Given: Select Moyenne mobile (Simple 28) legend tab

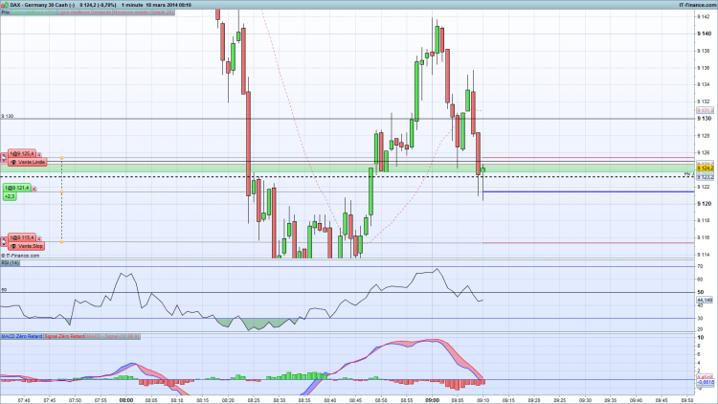Looking at the screenshot, I should (144, 12).
